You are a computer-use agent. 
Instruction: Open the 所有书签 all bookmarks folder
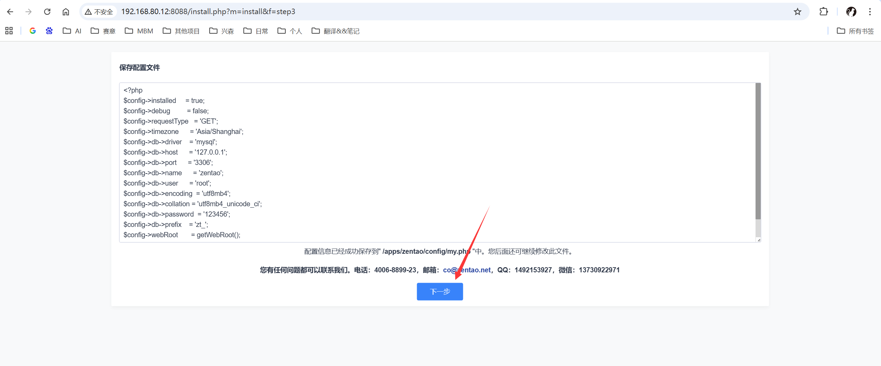pyautogui.click(x=855, y=31)
